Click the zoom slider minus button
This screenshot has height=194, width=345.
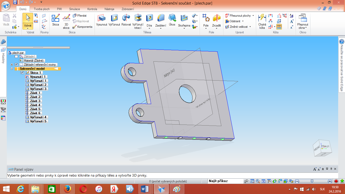(297, 181)
